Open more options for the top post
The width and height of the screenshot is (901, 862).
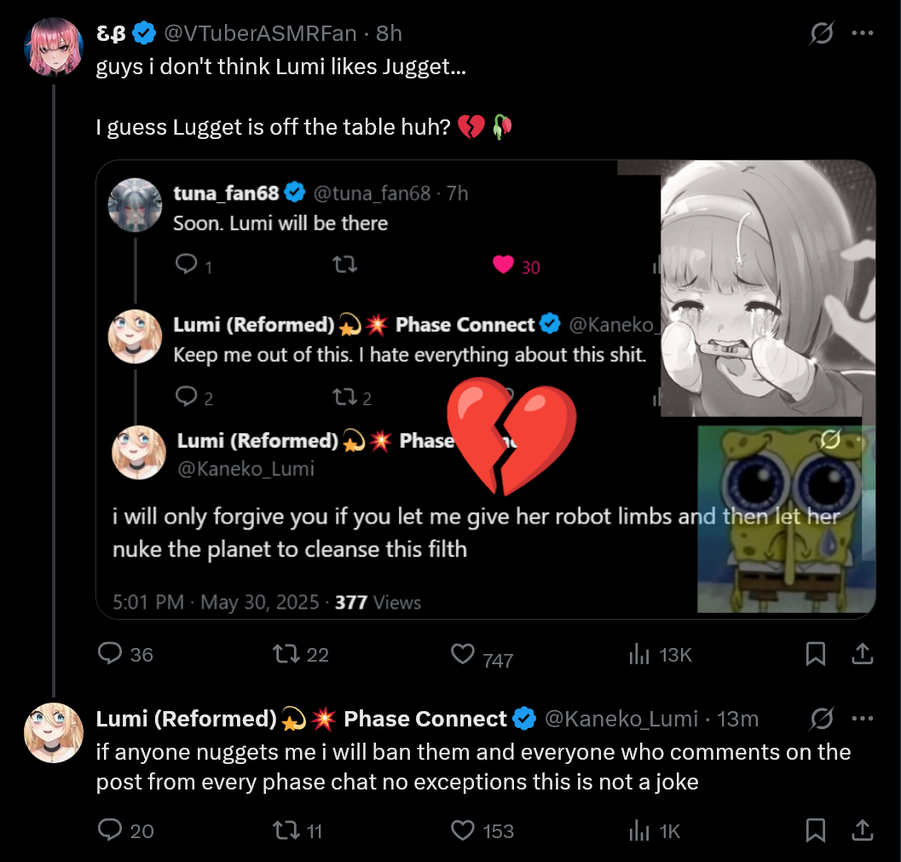pyautogui.click(x=863, y=33)
